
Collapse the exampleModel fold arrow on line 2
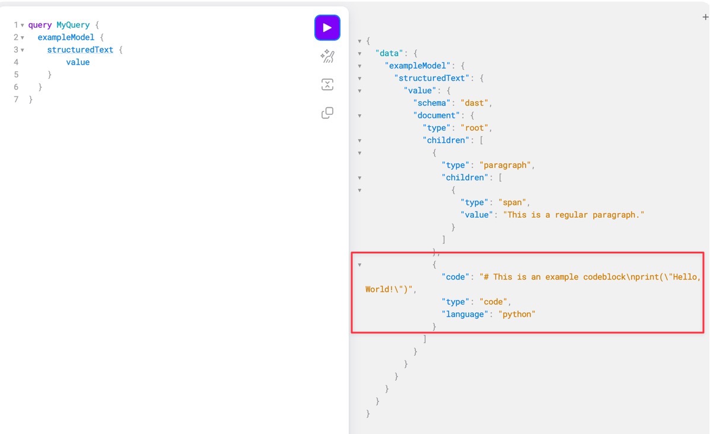22,37
